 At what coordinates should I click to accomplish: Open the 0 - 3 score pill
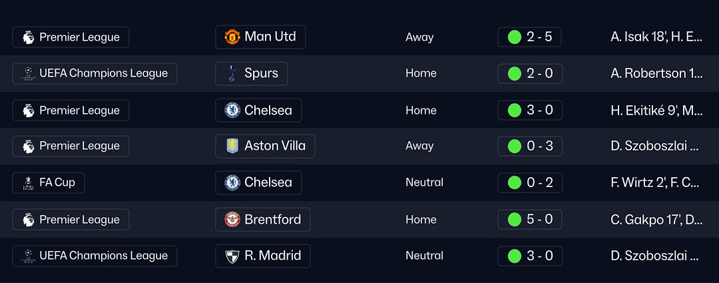coord(530,146)
